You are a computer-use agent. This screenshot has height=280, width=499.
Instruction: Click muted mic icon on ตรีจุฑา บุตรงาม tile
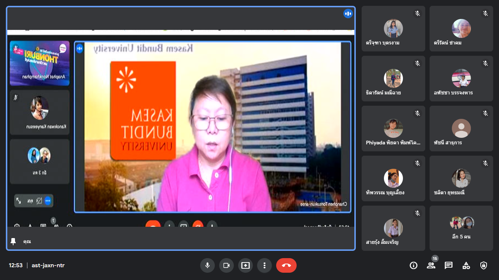tap(418, 13)
